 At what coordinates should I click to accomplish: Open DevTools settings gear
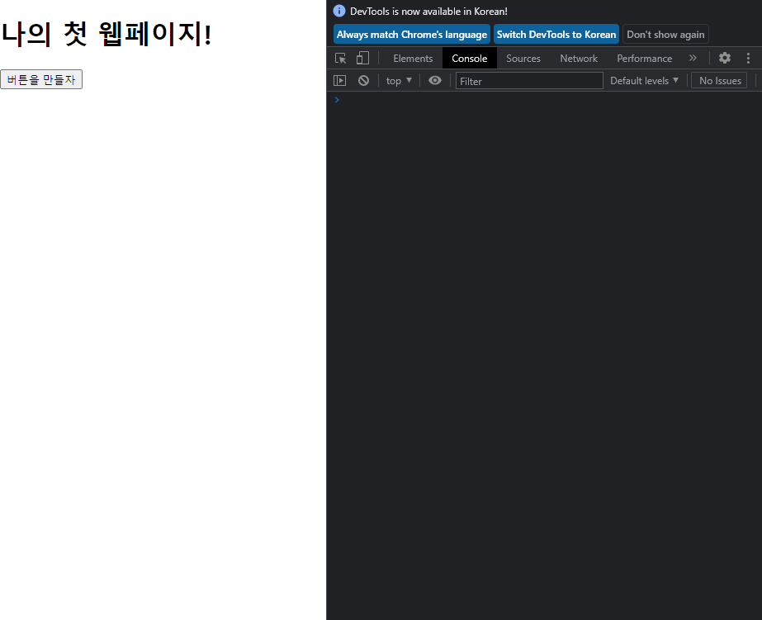pos(725,59)
